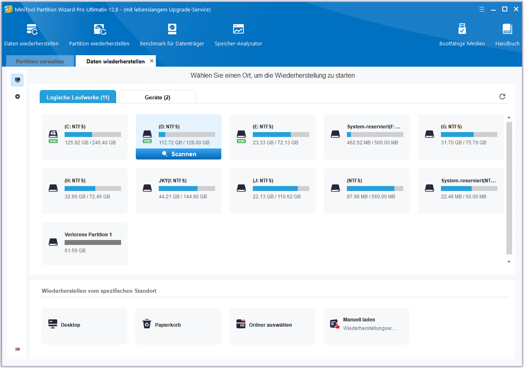Click the "462.62 MB / 500.00 MB" text

coord(372,143)
